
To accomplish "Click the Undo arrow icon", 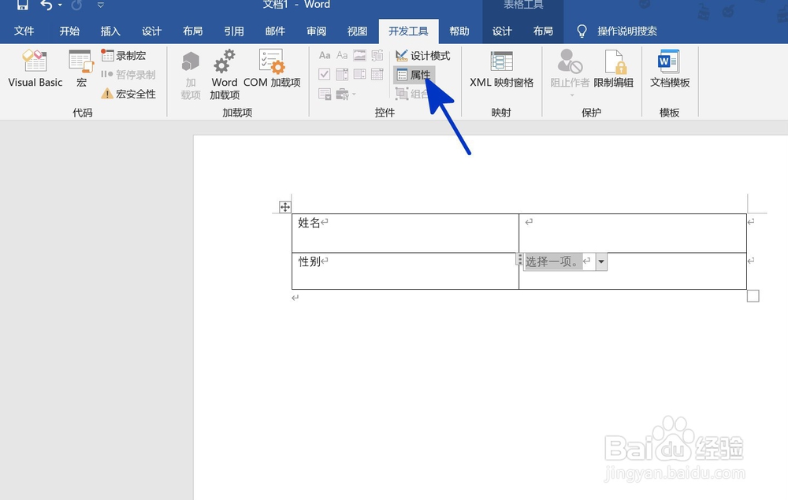I will (46, 6).
